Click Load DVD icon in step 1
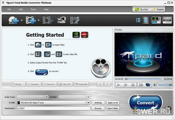 click(38, 45)
